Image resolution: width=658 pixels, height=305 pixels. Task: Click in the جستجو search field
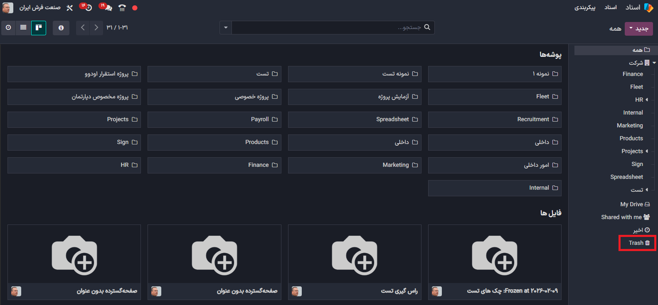tap(328, 28)
